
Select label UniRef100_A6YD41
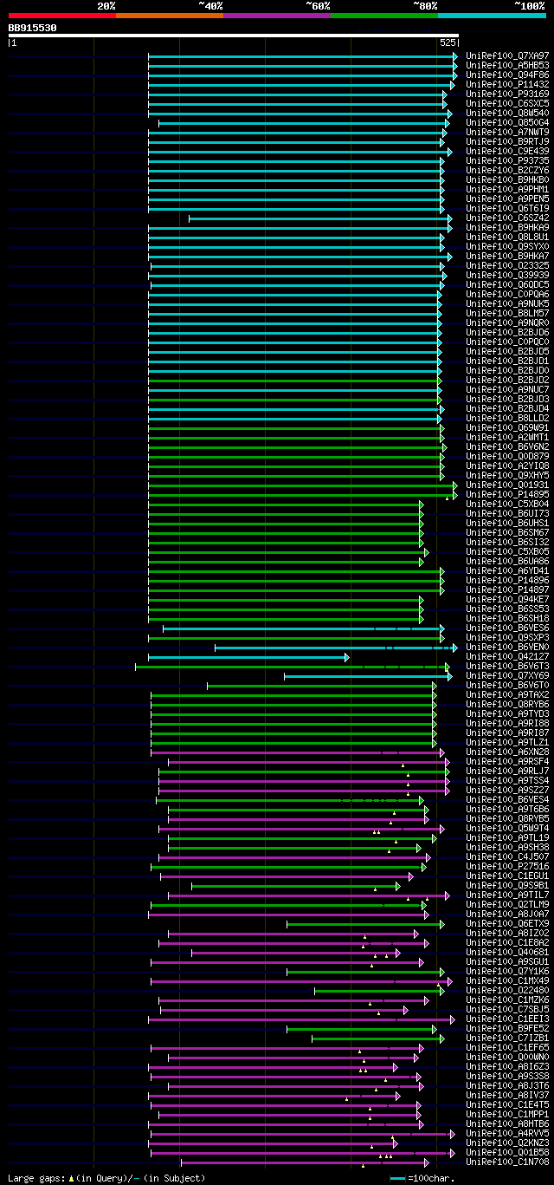click(x=507, y=570)
